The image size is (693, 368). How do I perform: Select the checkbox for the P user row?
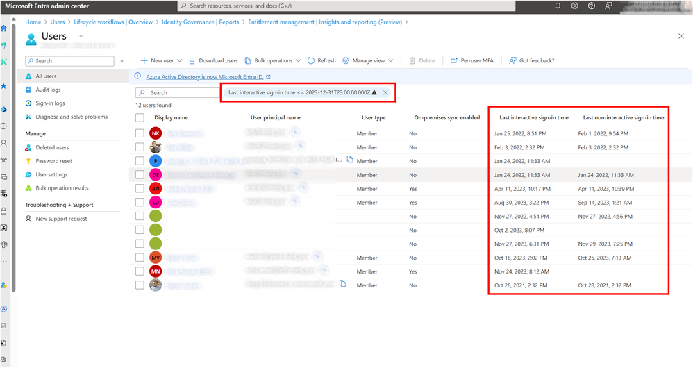pyautogui.click(x=140, y=161)
